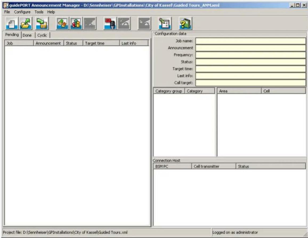
Task: Switch to the Done tab
Action: click(27, 35)
